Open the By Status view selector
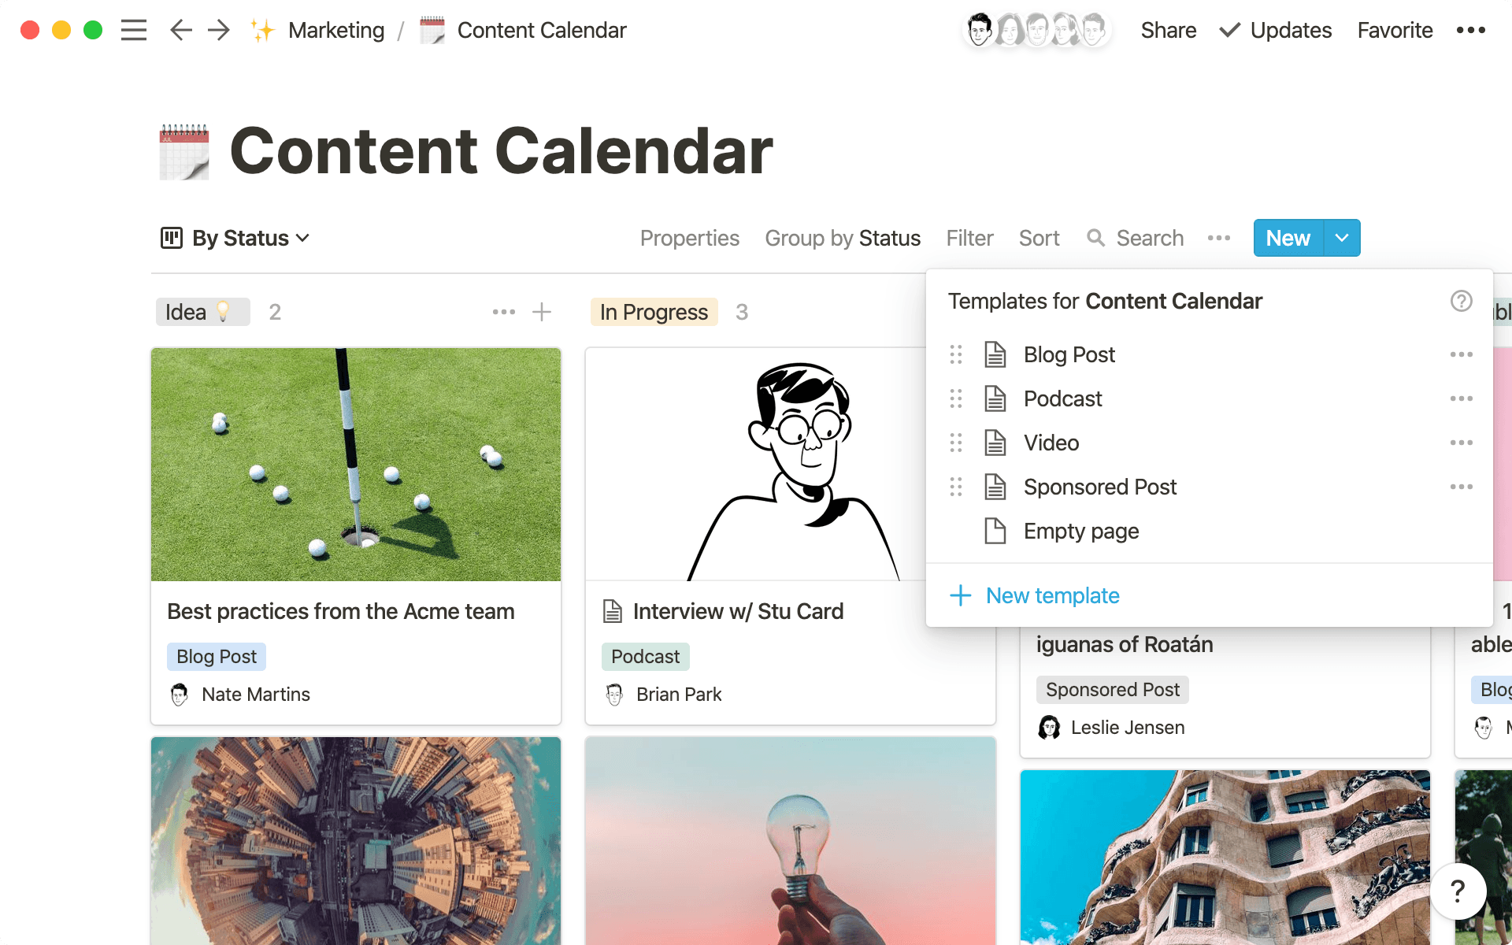The image size is (1512, 945). click(234, 238)
